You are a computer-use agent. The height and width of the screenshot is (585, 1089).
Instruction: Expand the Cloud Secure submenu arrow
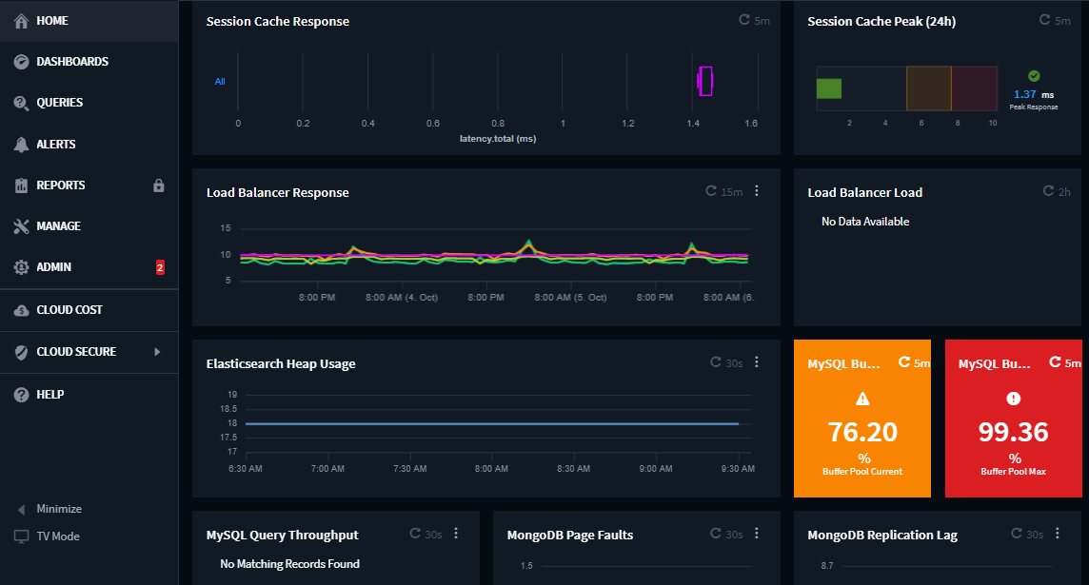(x=157, y=352)
